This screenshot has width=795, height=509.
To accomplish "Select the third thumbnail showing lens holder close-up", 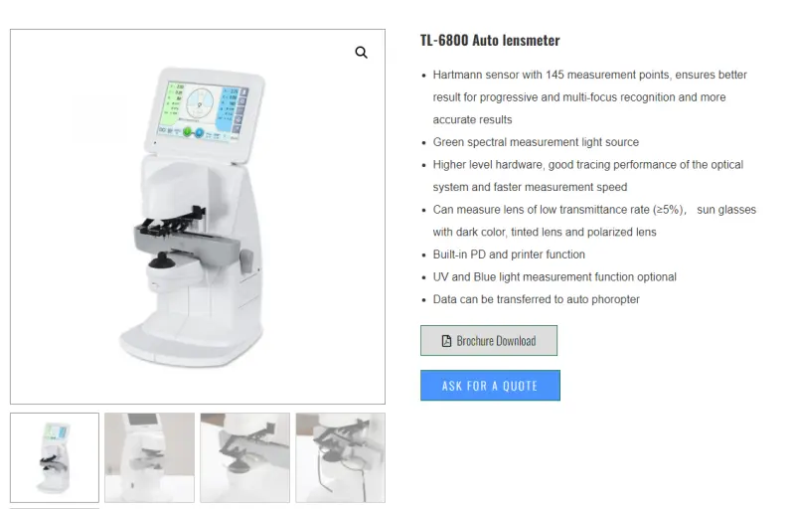I will 244,457.
